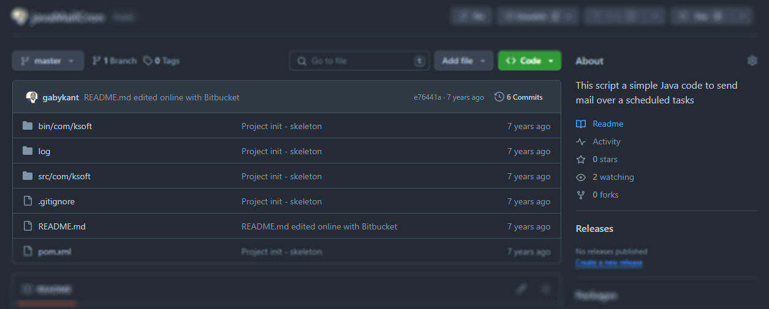Click the folder icon beside bin/com/ksoft
Screen dimensions: 769x309
tap(28, 126)
